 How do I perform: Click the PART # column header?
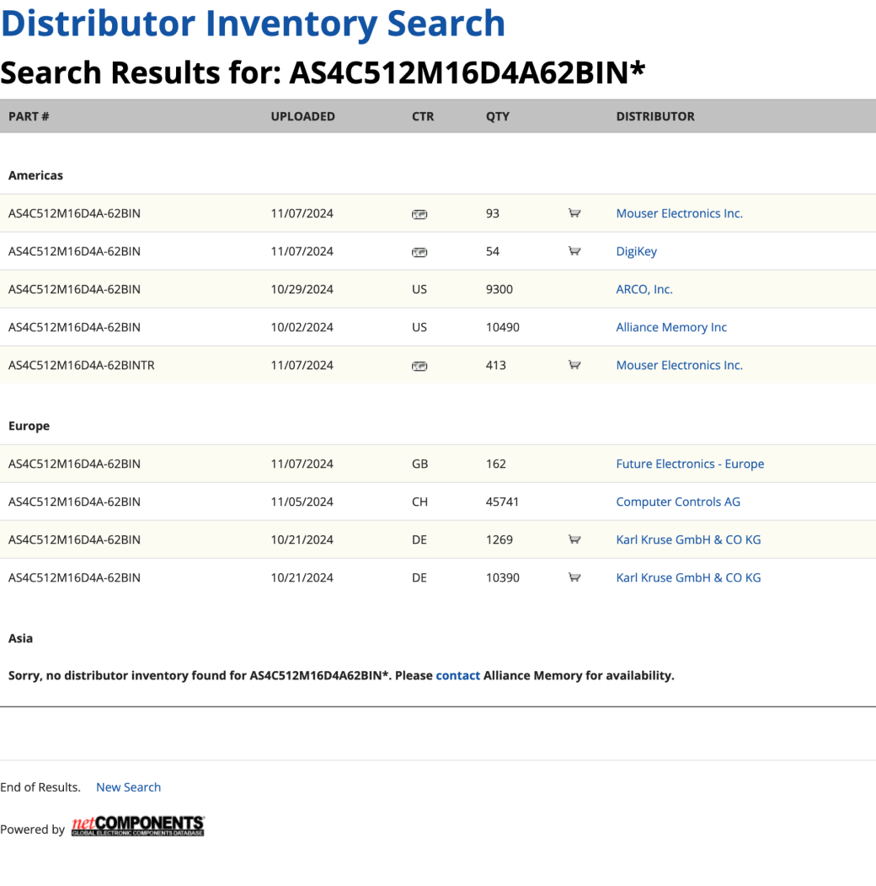pyautogui.click(x=29, y=116)
